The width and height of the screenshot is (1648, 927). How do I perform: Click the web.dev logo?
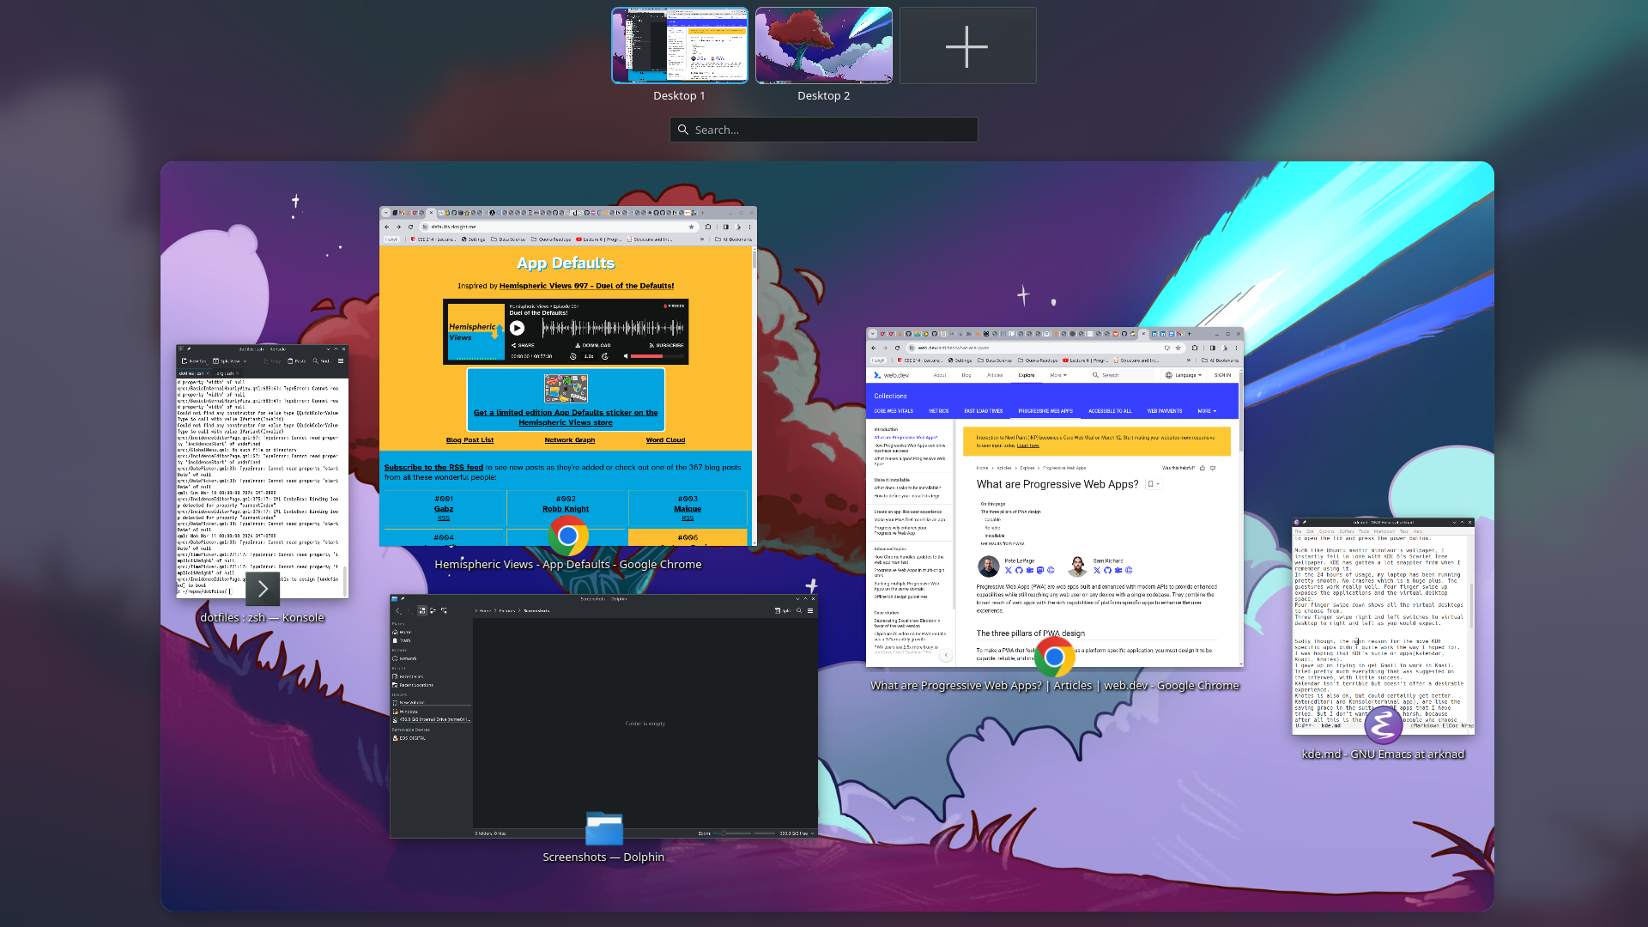(891, 375)
